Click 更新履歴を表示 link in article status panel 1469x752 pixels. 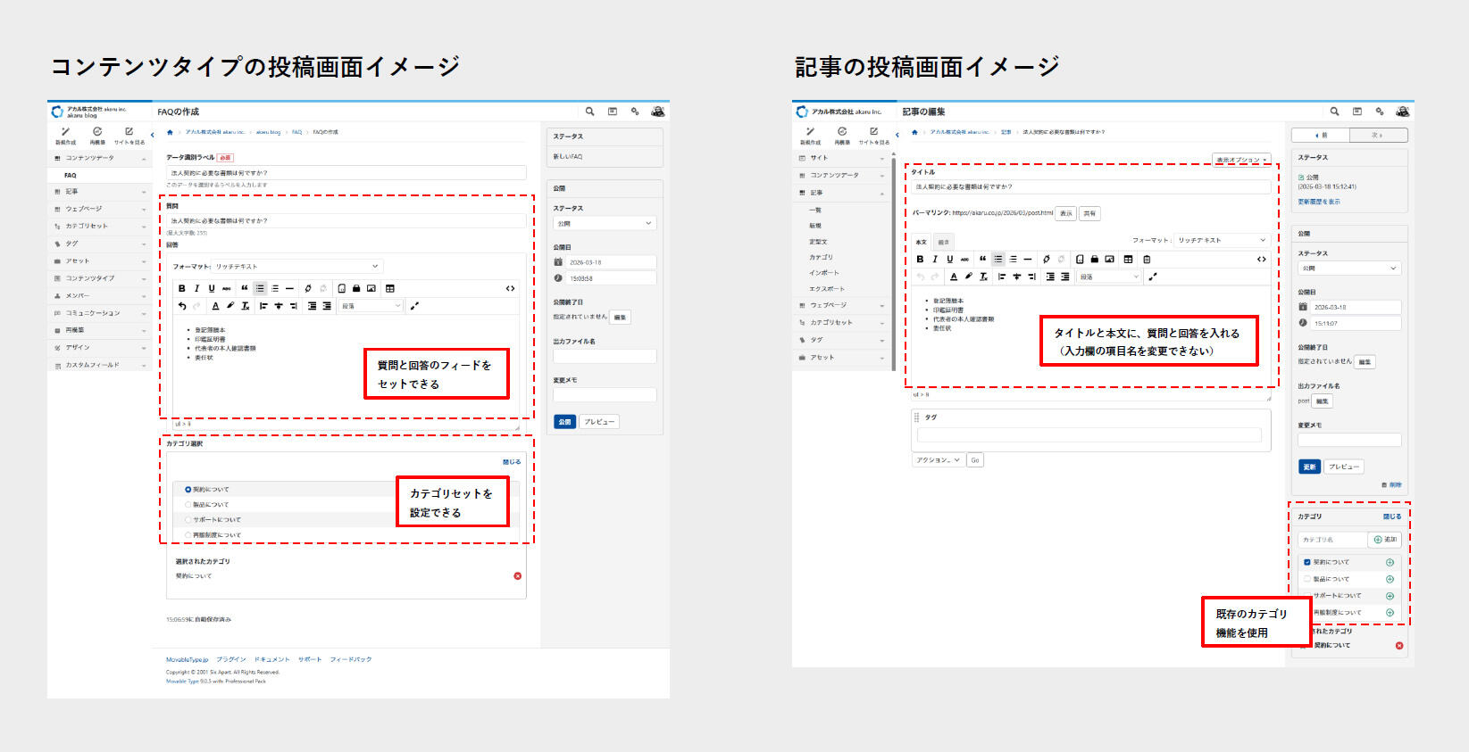[x=1318, y=202]
